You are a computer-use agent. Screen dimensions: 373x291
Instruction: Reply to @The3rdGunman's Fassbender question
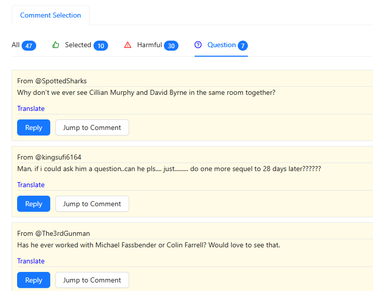[34, 280]
